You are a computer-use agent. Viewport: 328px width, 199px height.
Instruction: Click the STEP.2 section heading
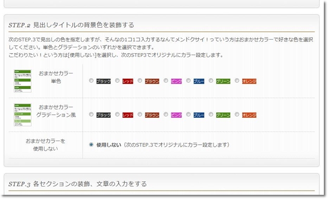point(71,25)
